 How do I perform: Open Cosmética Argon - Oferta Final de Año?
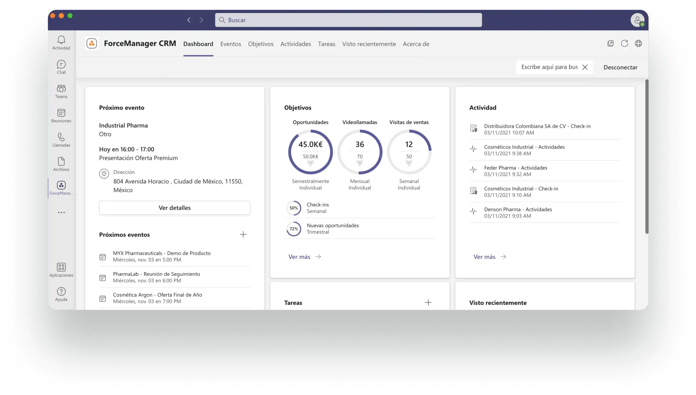(x=175, y=298)
